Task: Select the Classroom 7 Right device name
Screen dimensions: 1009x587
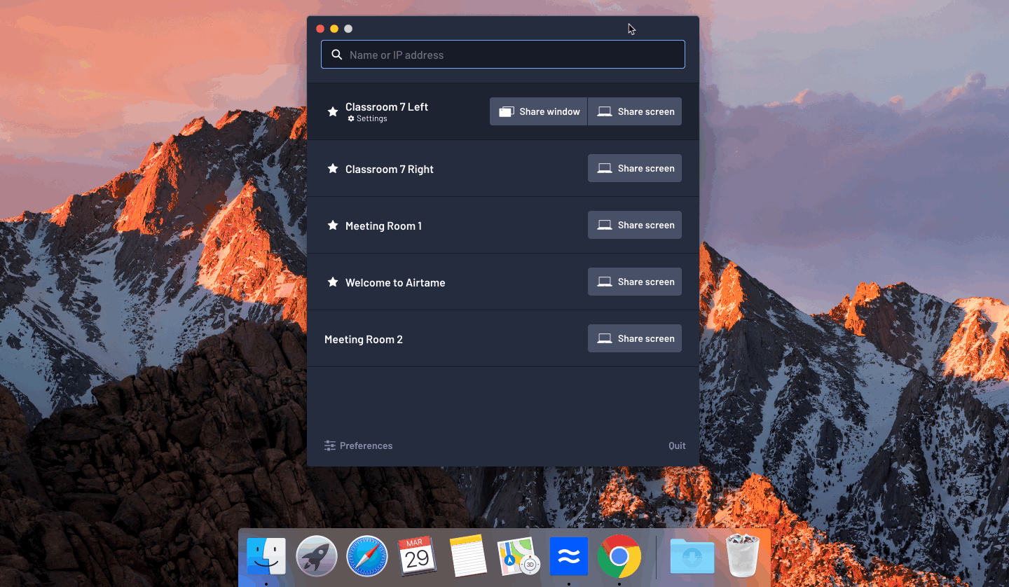Action: [x=390, y=170]
